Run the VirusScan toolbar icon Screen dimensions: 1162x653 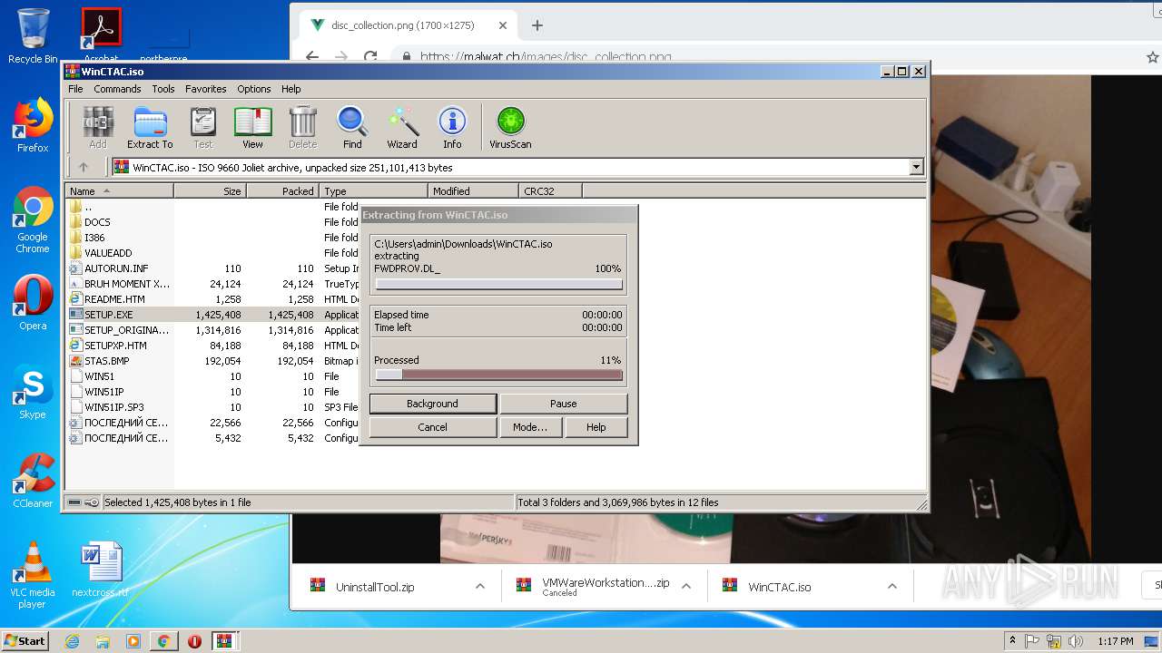click(510, 127)
